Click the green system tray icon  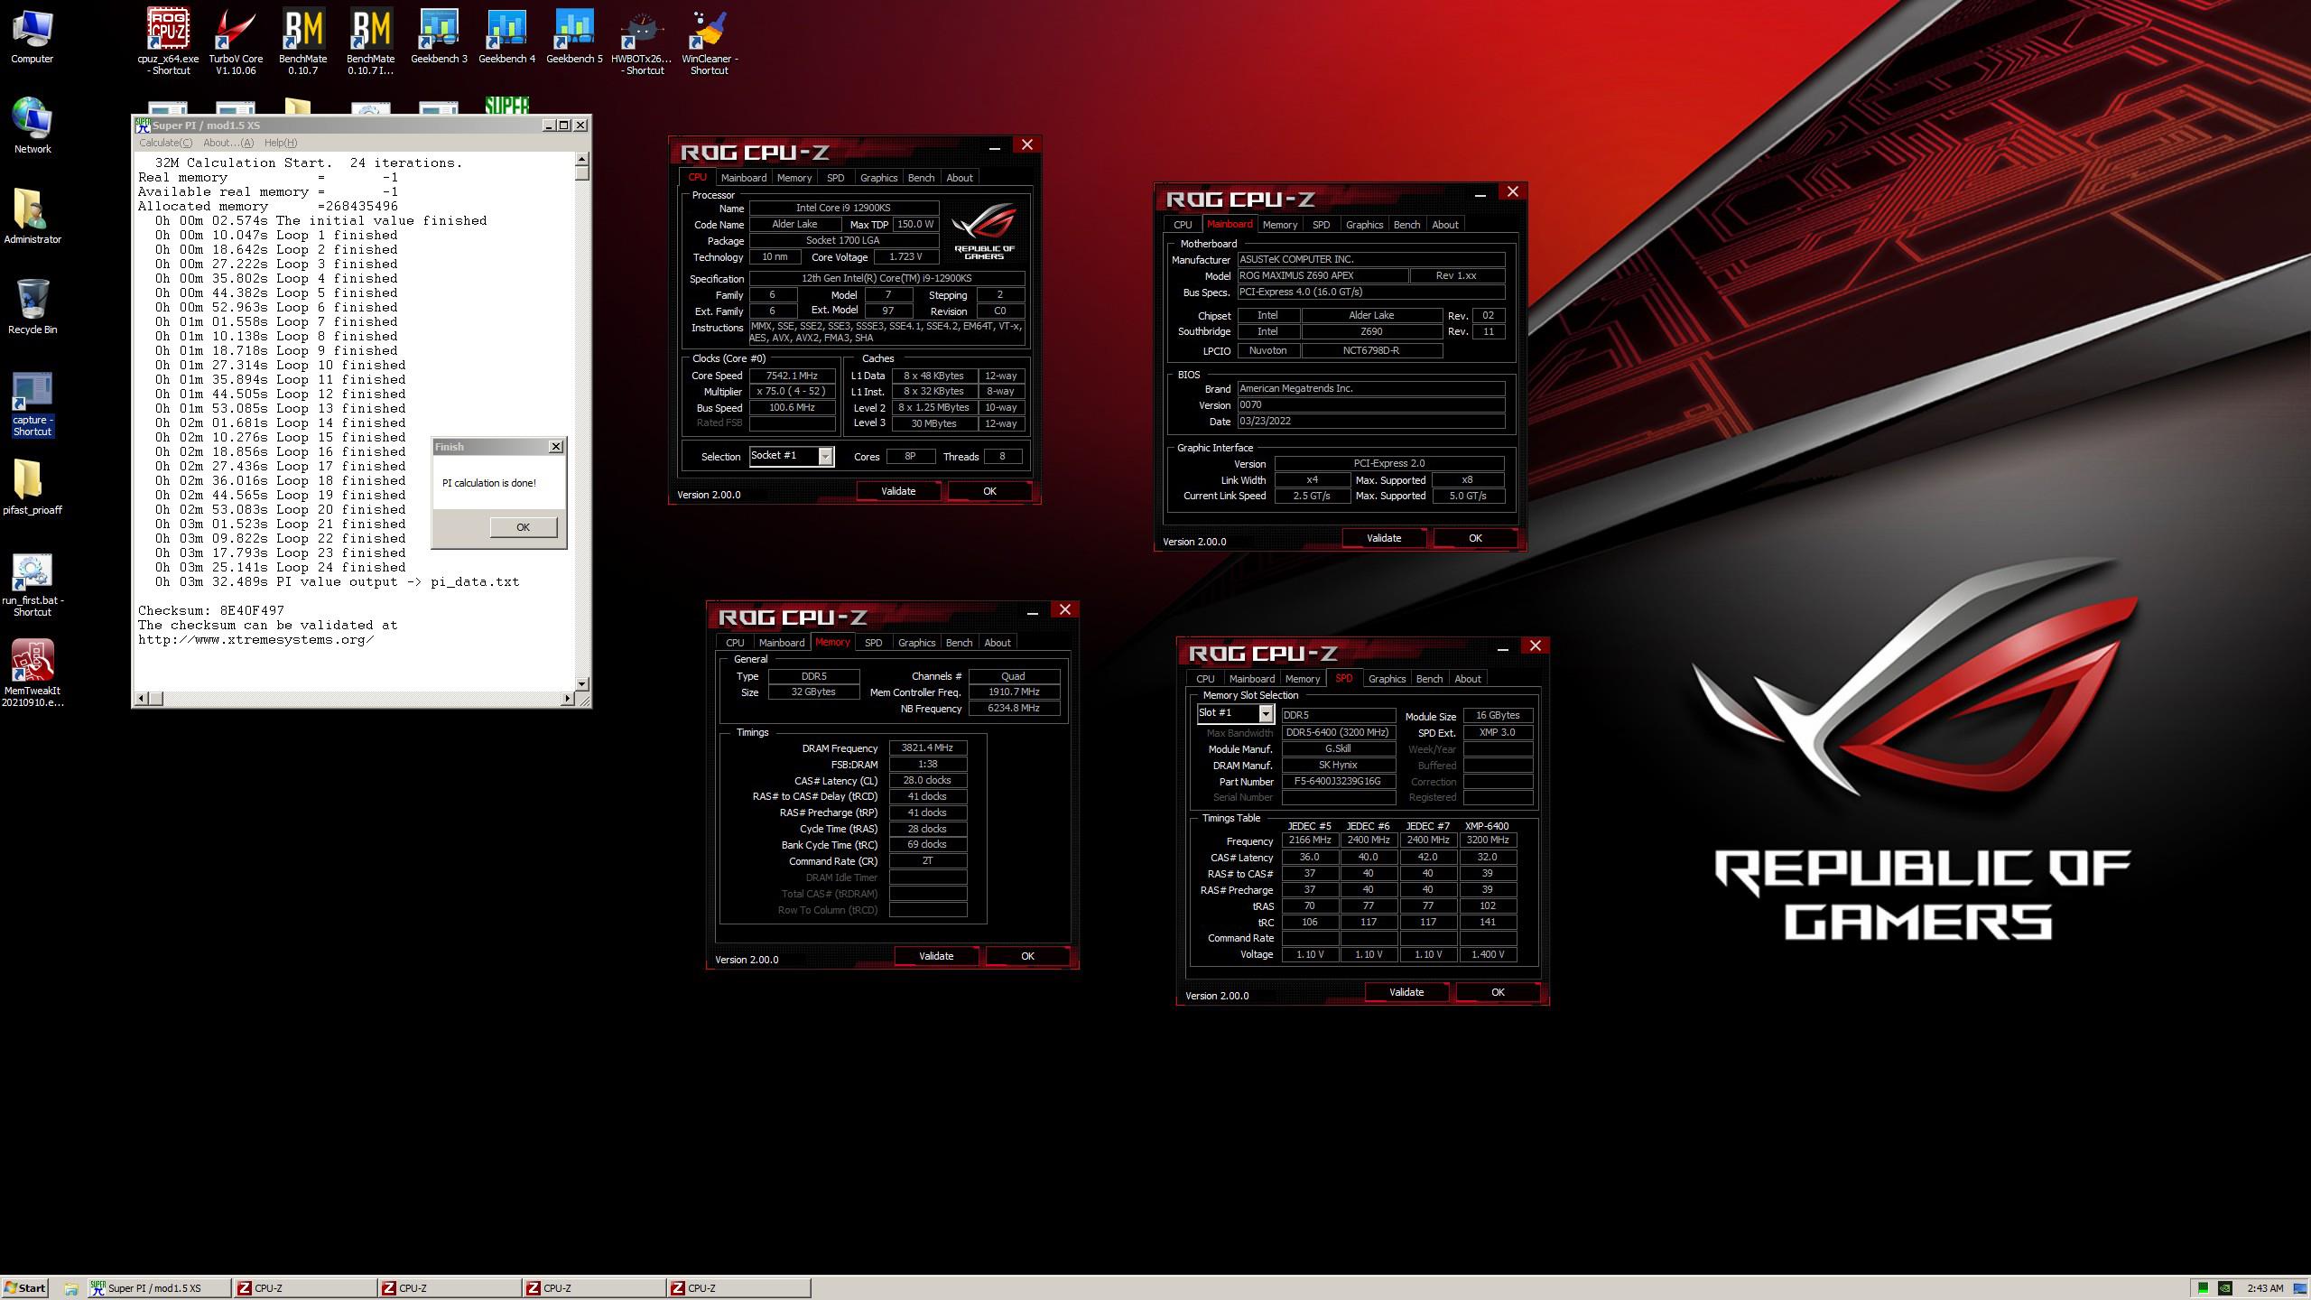tap(2203, 1288)
